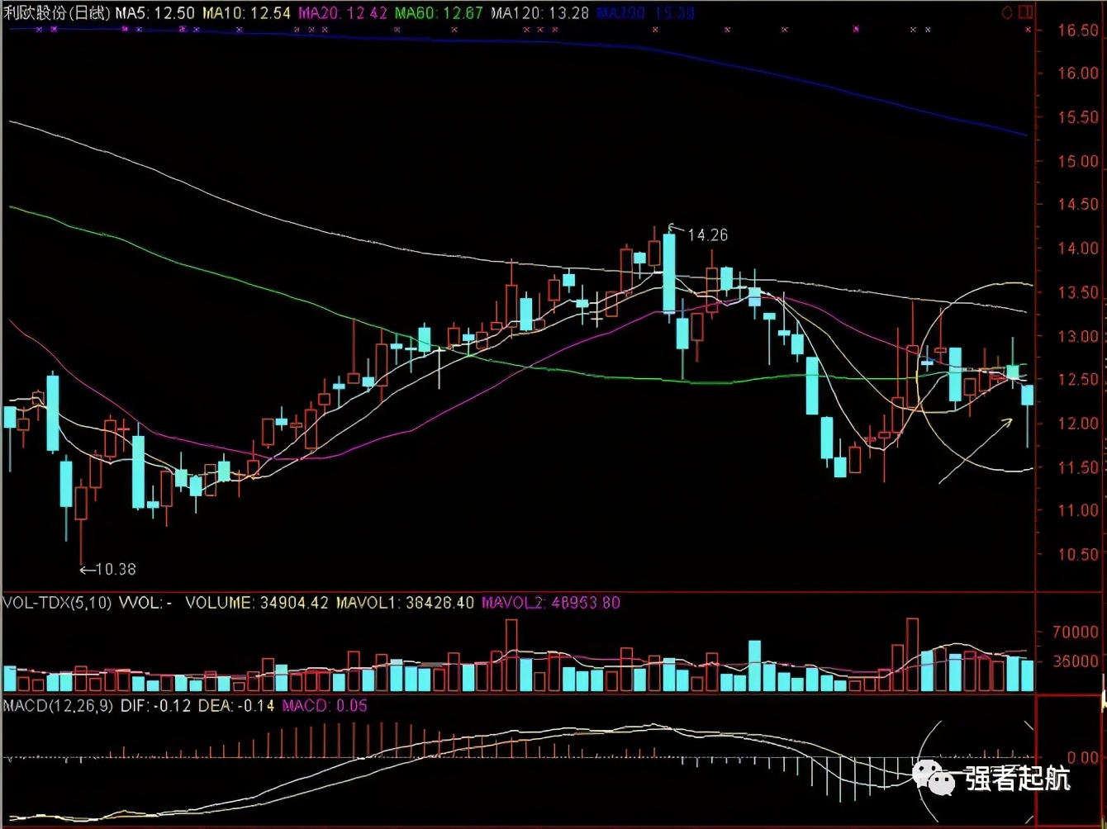Click the MA5: 12.50 indicator label
The height and width of the screenshot is (829, 1107).
pyautogui.click(x=156, y=13)
